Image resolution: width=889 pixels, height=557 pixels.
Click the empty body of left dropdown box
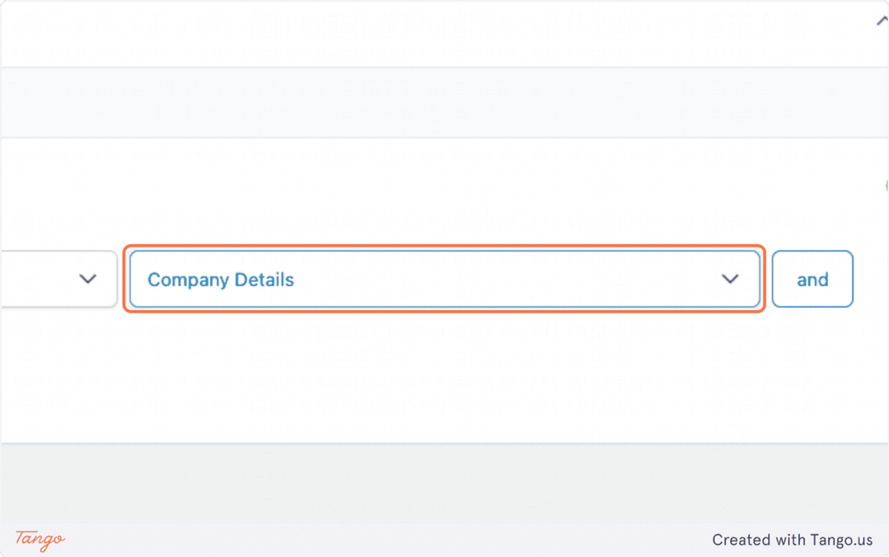pyautogui.click(x=35, y=279)
